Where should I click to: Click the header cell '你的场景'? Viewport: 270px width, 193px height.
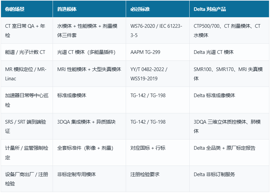point(27,9)
